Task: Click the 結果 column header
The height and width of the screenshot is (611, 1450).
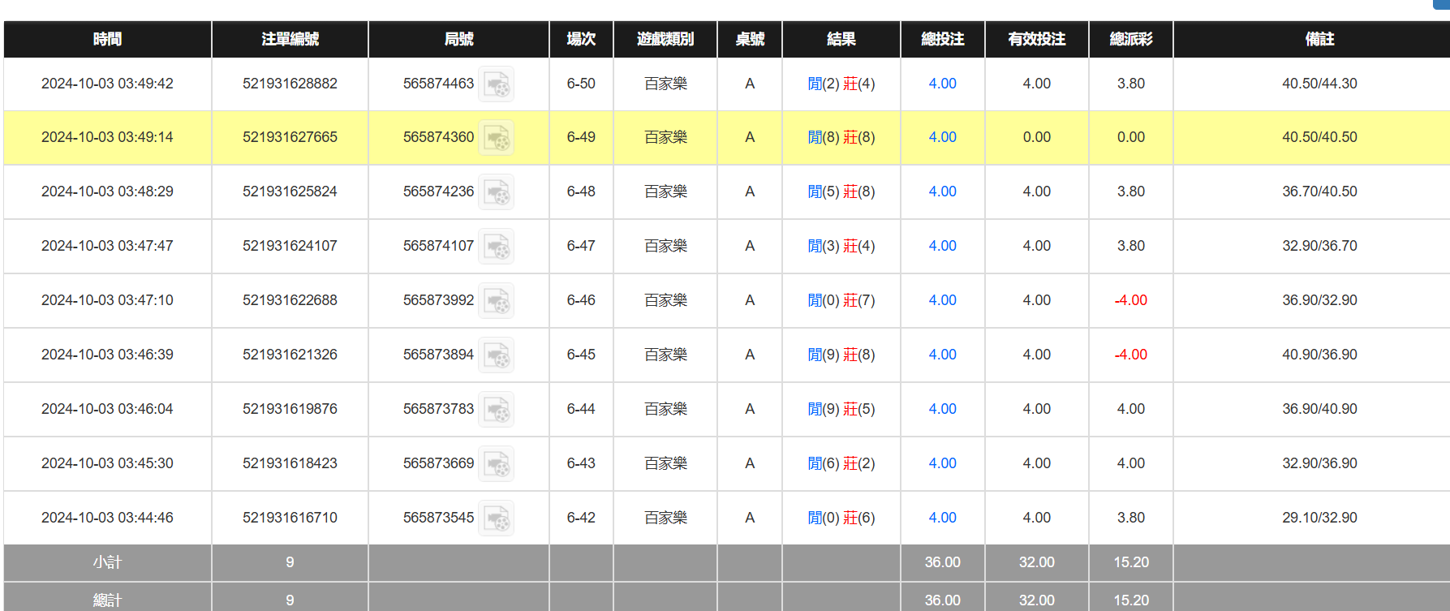Action: coord(841,39)
